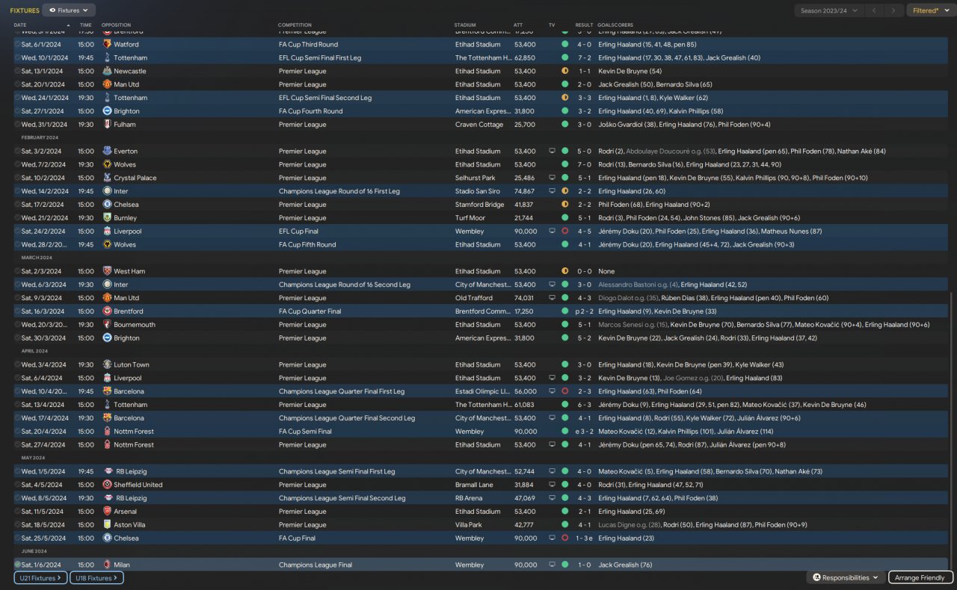Click the Aston Villa club crest
The image size is (957, 590).
[107, 525]
